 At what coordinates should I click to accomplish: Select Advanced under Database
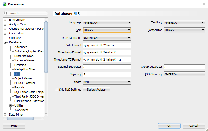click(21, 47)
